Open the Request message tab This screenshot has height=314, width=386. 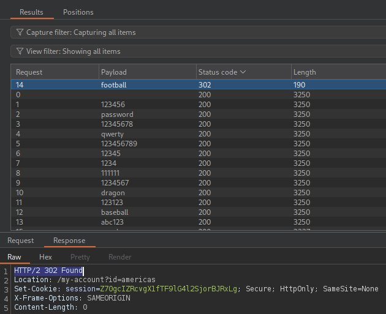coord(21,240)
